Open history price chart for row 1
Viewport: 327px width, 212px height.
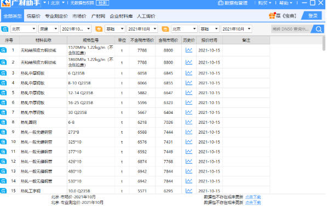[x=189, y=50]
